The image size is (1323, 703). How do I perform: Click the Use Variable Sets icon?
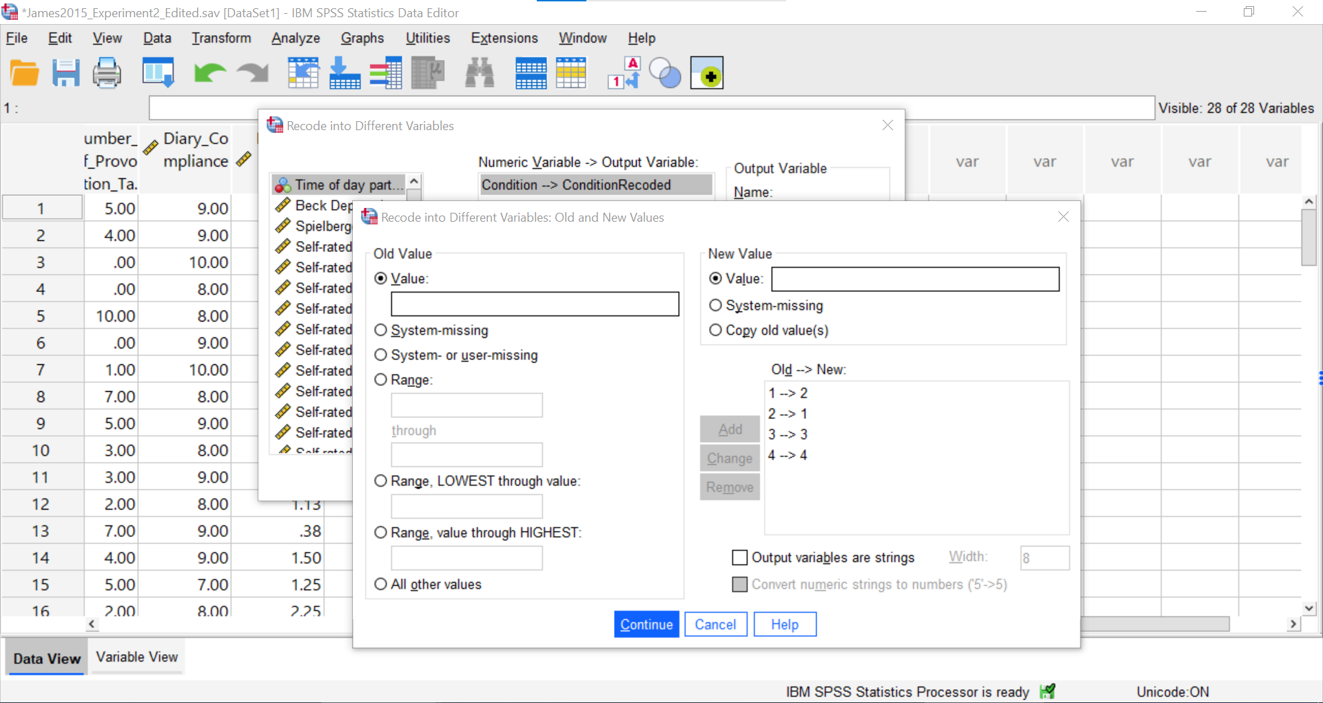pos(665,73)
